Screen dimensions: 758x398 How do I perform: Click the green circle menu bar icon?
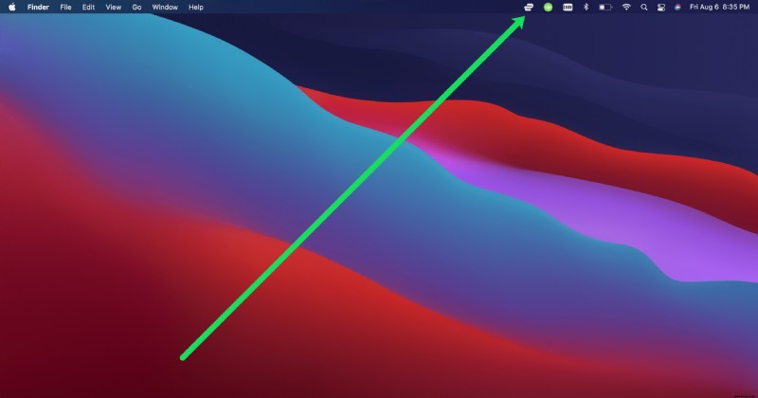[x=548, y=8]
